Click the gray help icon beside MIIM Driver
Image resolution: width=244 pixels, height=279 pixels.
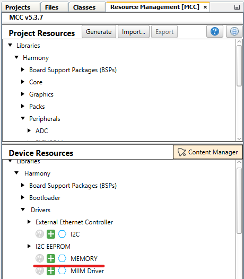[x=40, y=271]
